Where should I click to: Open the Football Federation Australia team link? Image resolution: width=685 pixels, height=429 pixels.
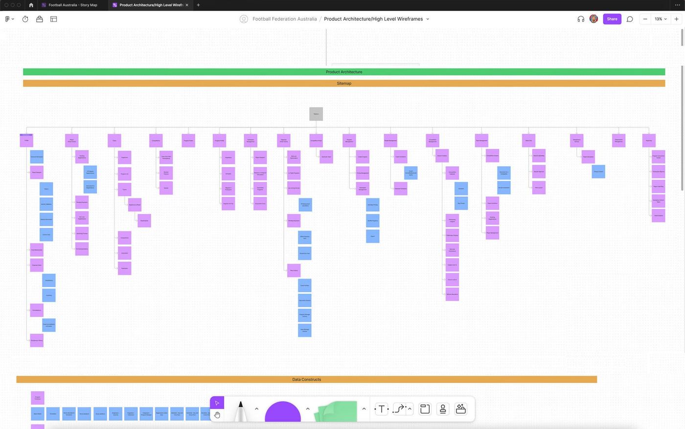coord(285,19)
